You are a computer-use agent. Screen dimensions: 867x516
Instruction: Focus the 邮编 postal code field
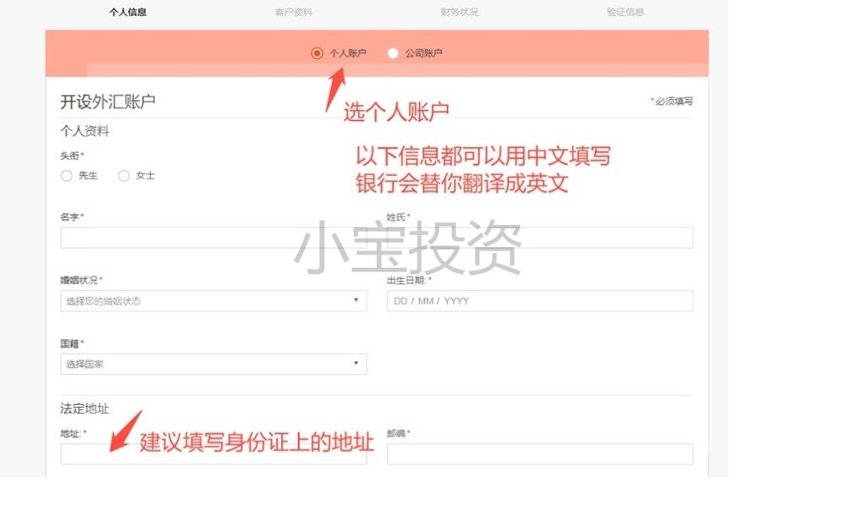539,454
